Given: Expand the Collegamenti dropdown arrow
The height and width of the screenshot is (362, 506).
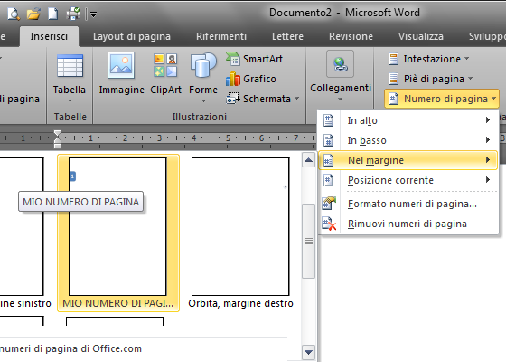Looking at the screenshot, I should coord(340,100).
